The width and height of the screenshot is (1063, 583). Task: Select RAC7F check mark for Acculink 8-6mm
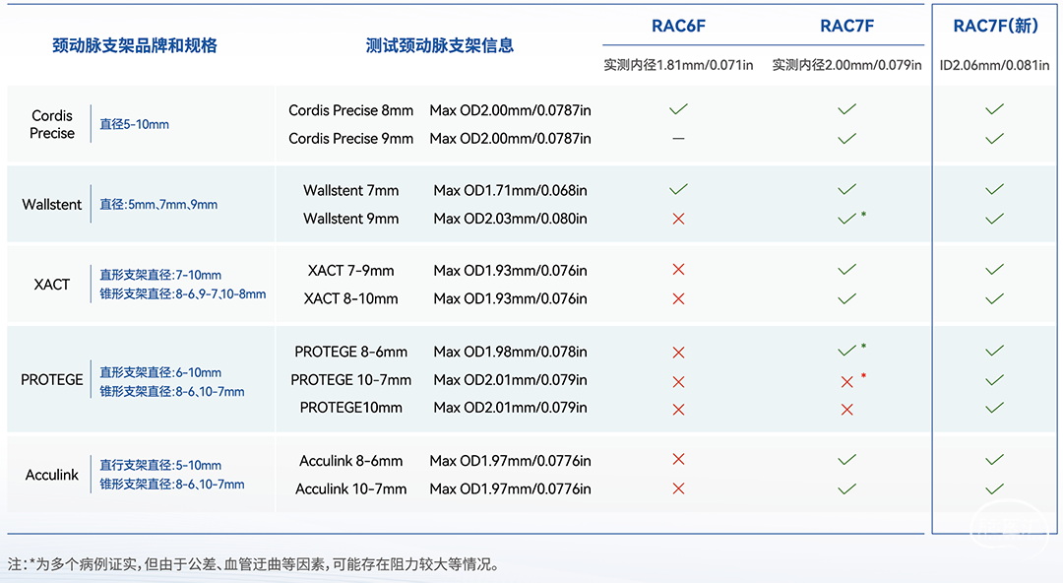click(846, 460)
